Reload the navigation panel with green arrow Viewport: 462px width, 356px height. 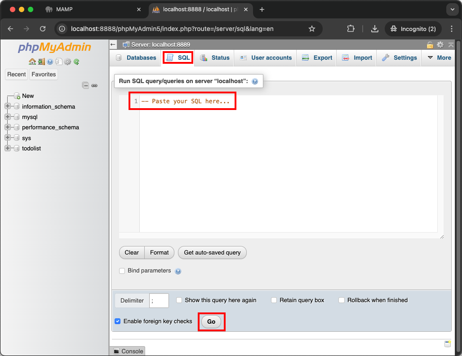tap(76, 62)
